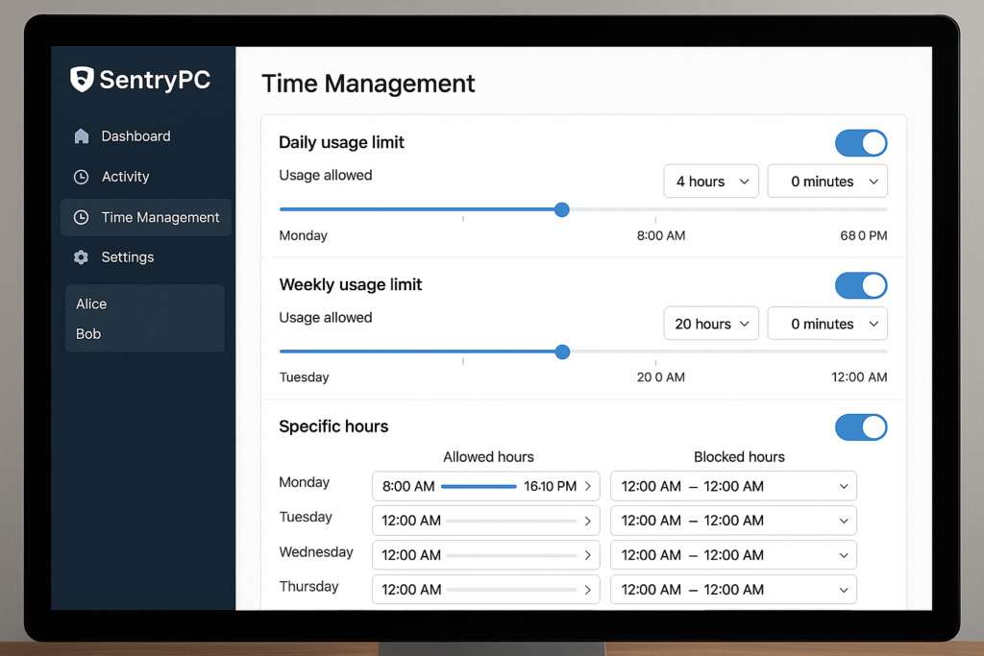The height and width of the screenshot is (656, 984).
Task: Click Thursday allowed hours arrow icon
Action: pyautogui.click(x=588, y=590)
